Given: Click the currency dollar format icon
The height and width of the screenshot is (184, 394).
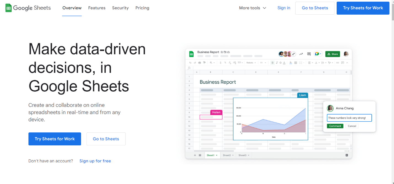Looking at the screenshot, I should pos(221,63).
